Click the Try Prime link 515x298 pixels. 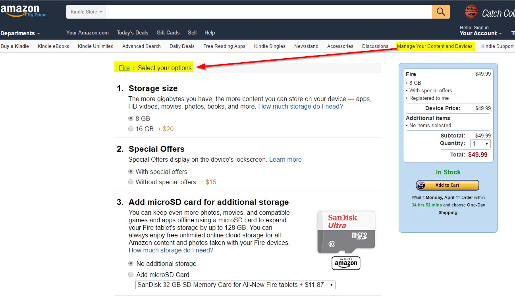[x=37, y=15]
